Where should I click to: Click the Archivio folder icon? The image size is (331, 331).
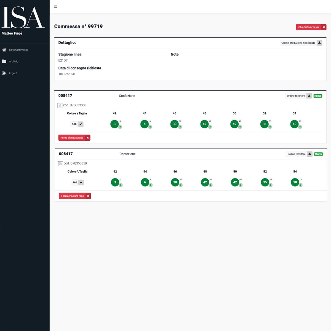[4, 62]
